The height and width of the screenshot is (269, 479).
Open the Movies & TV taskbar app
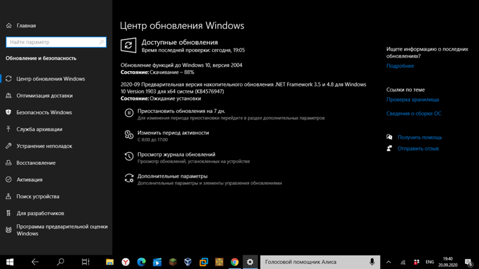[x=157, y=262]
